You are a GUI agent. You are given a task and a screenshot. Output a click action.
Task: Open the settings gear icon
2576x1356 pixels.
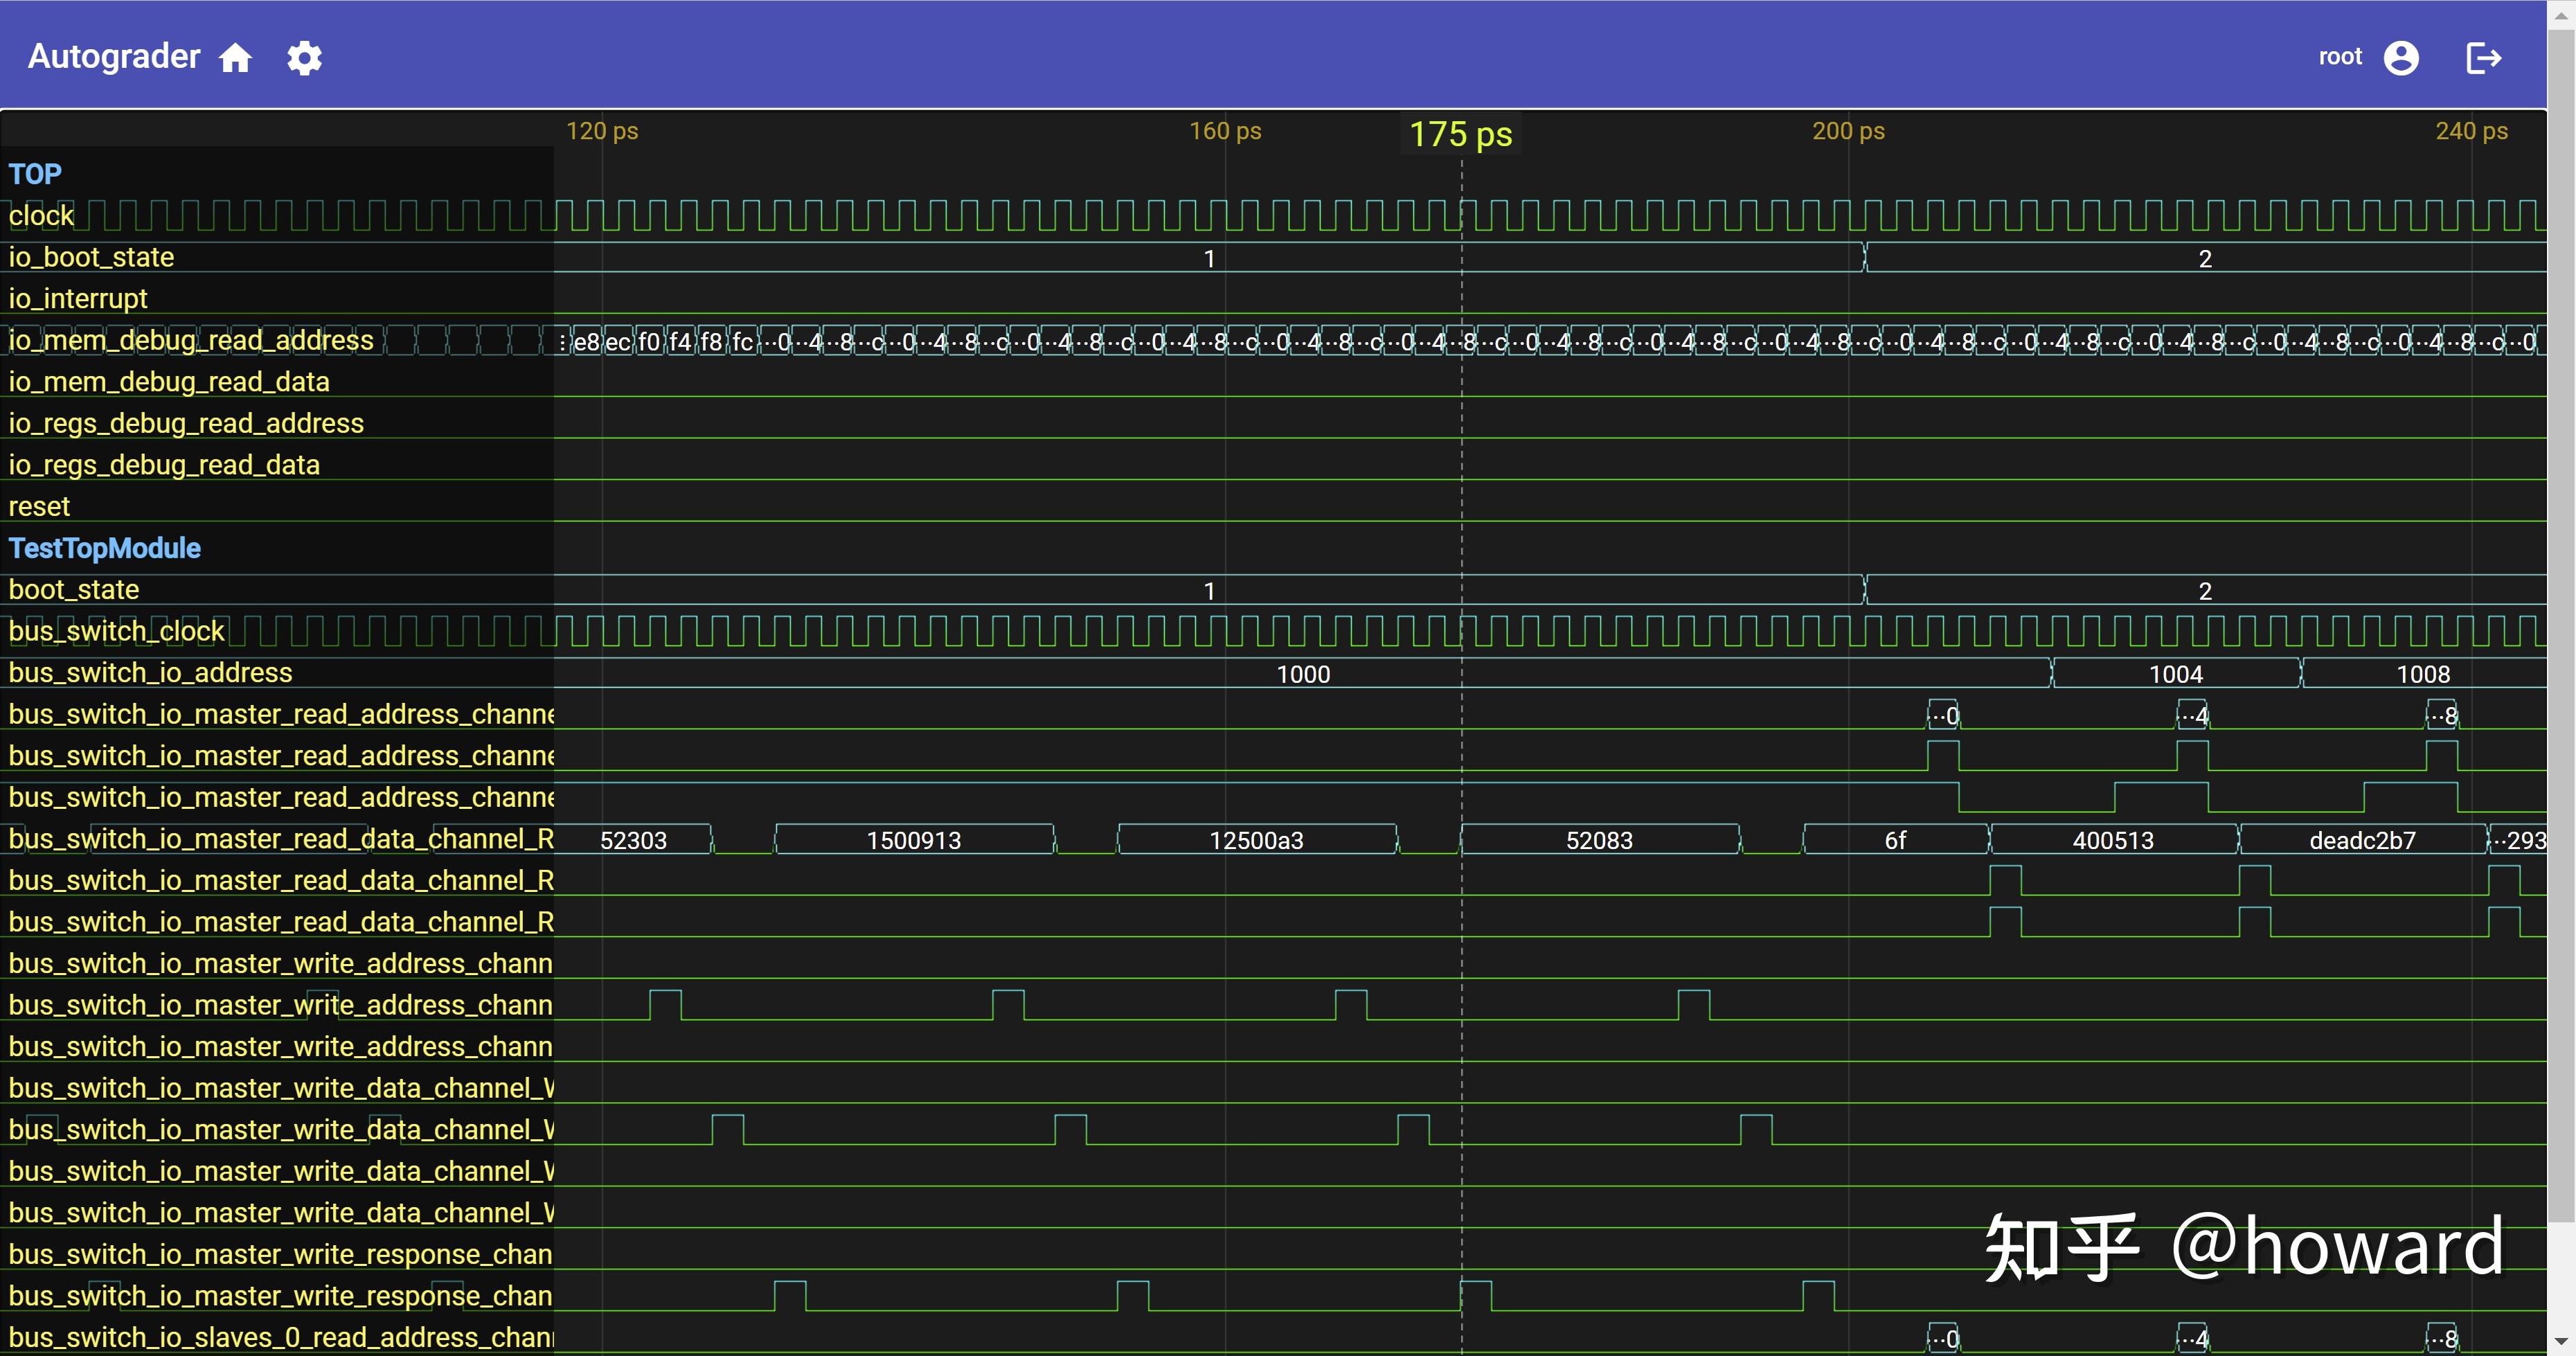tap(304, 58)
